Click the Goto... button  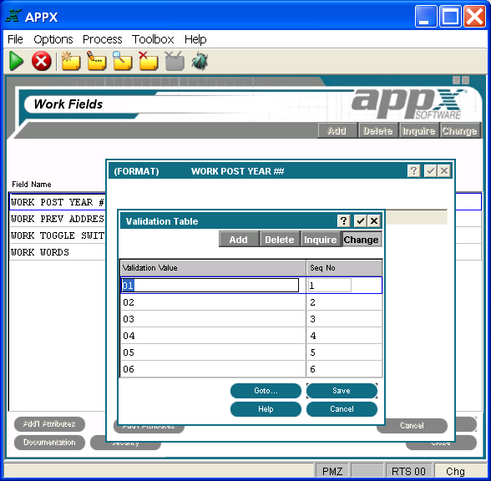click(x=266, y=391)
